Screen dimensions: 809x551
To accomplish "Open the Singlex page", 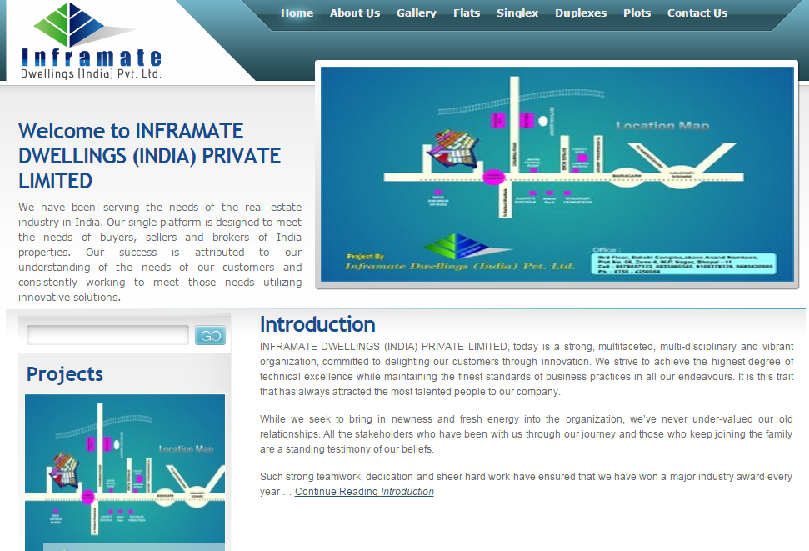I will click(x=517, y=13).
